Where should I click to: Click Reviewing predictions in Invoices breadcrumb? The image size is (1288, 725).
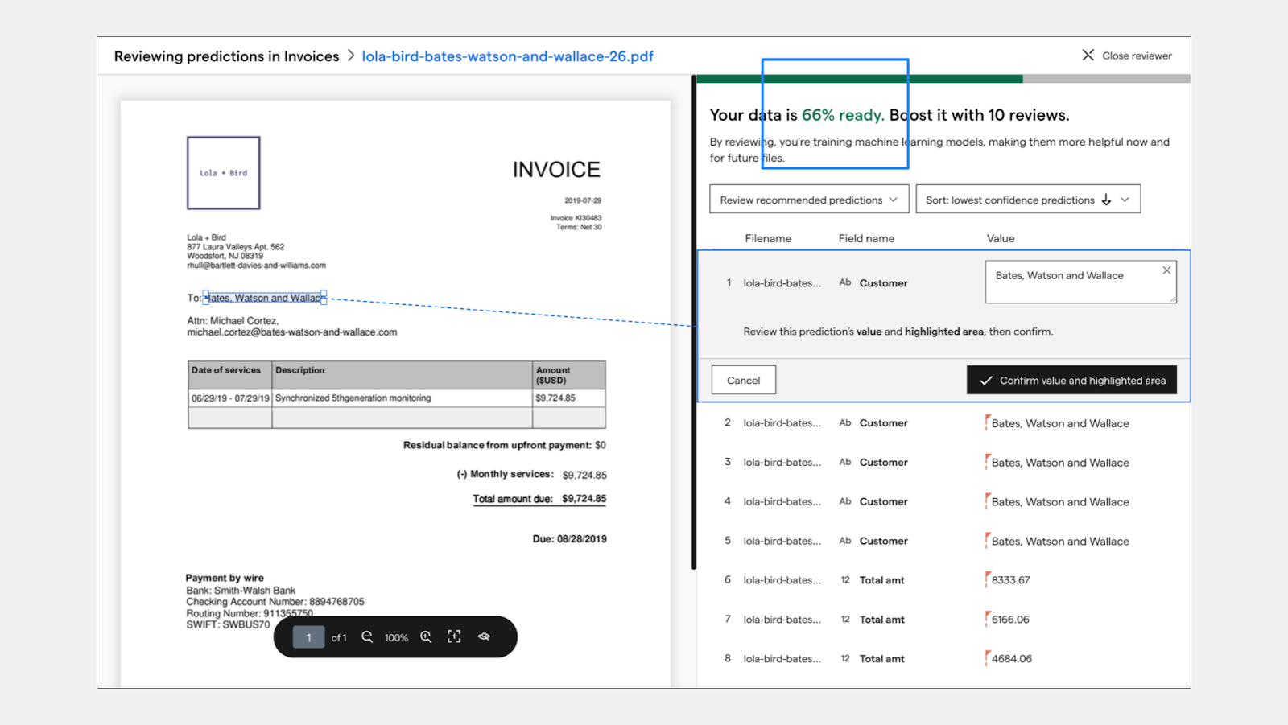click(x=226, y=56)
